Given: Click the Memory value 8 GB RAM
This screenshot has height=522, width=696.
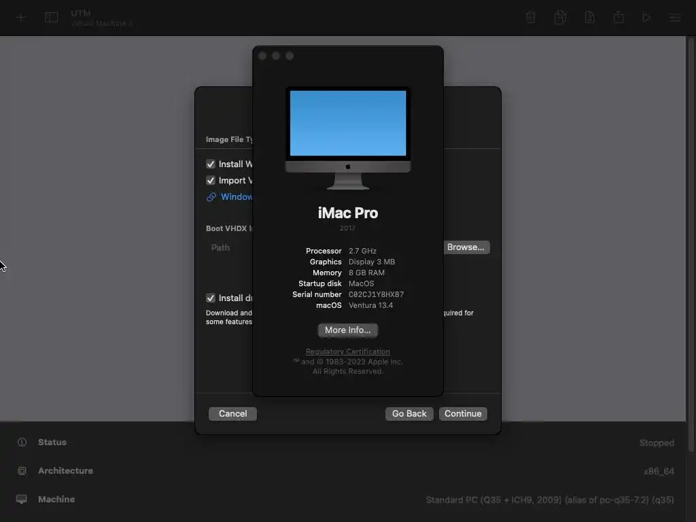Looking at the screenshot, I should click(366, 273).
